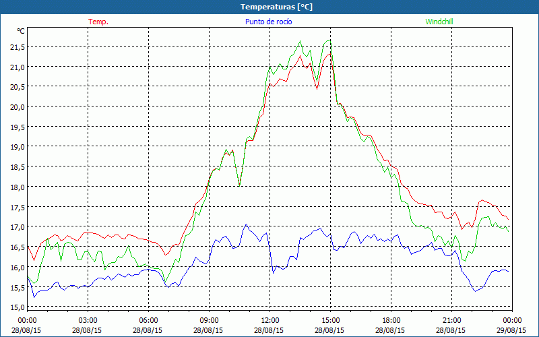The width and height of the screenshot is (539, 337).
Task: Click the "Temperaturas [°C]" chart title
Action: (276, 7)
